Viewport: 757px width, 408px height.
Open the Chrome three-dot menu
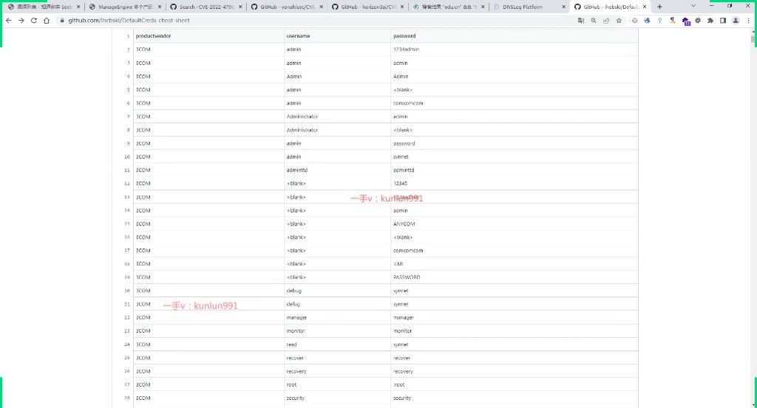(x=748, y=21)
